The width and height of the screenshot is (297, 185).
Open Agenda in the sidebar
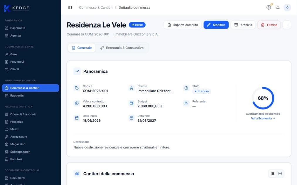(31, 35)
